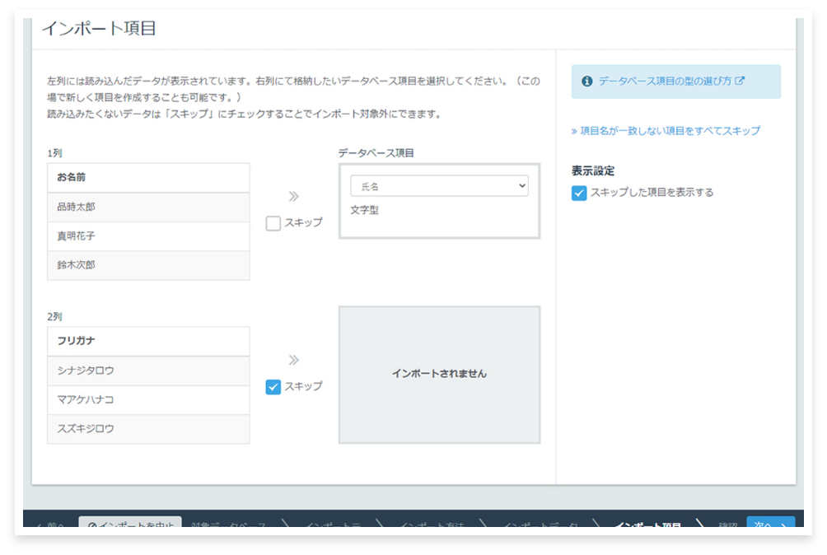827x555 pixels.
Task: Enable スキップ checkbox for the お名前 column
Action: click(273, 223)
